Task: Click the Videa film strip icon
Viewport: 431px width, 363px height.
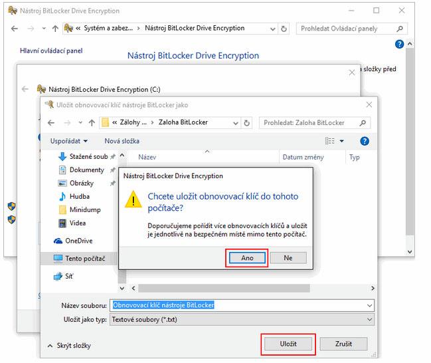Action: coord(62,223)
